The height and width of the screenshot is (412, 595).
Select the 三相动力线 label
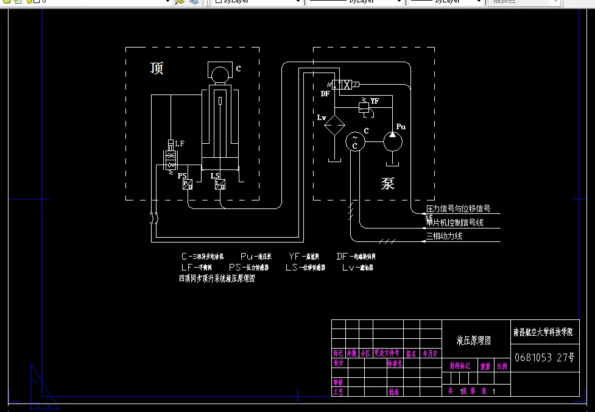point(444,236)
